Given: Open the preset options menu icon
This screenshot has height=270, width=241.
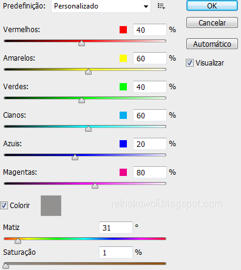Looking at the screenshot, I should [161, 6].
